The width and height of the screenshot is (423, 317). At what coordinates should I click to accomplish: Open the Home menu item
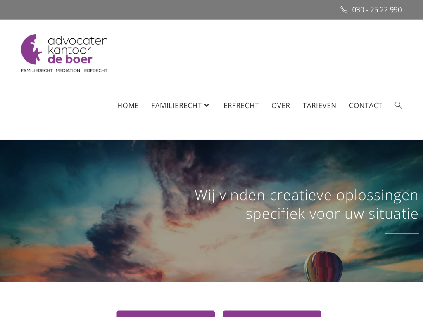coord(128,105)
